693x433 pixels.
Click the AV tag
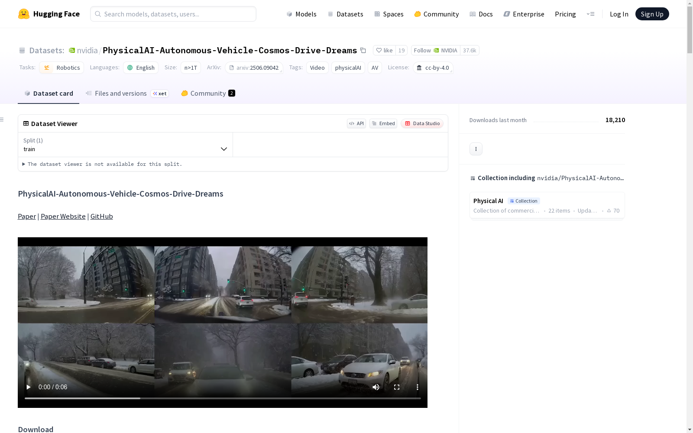375,68
